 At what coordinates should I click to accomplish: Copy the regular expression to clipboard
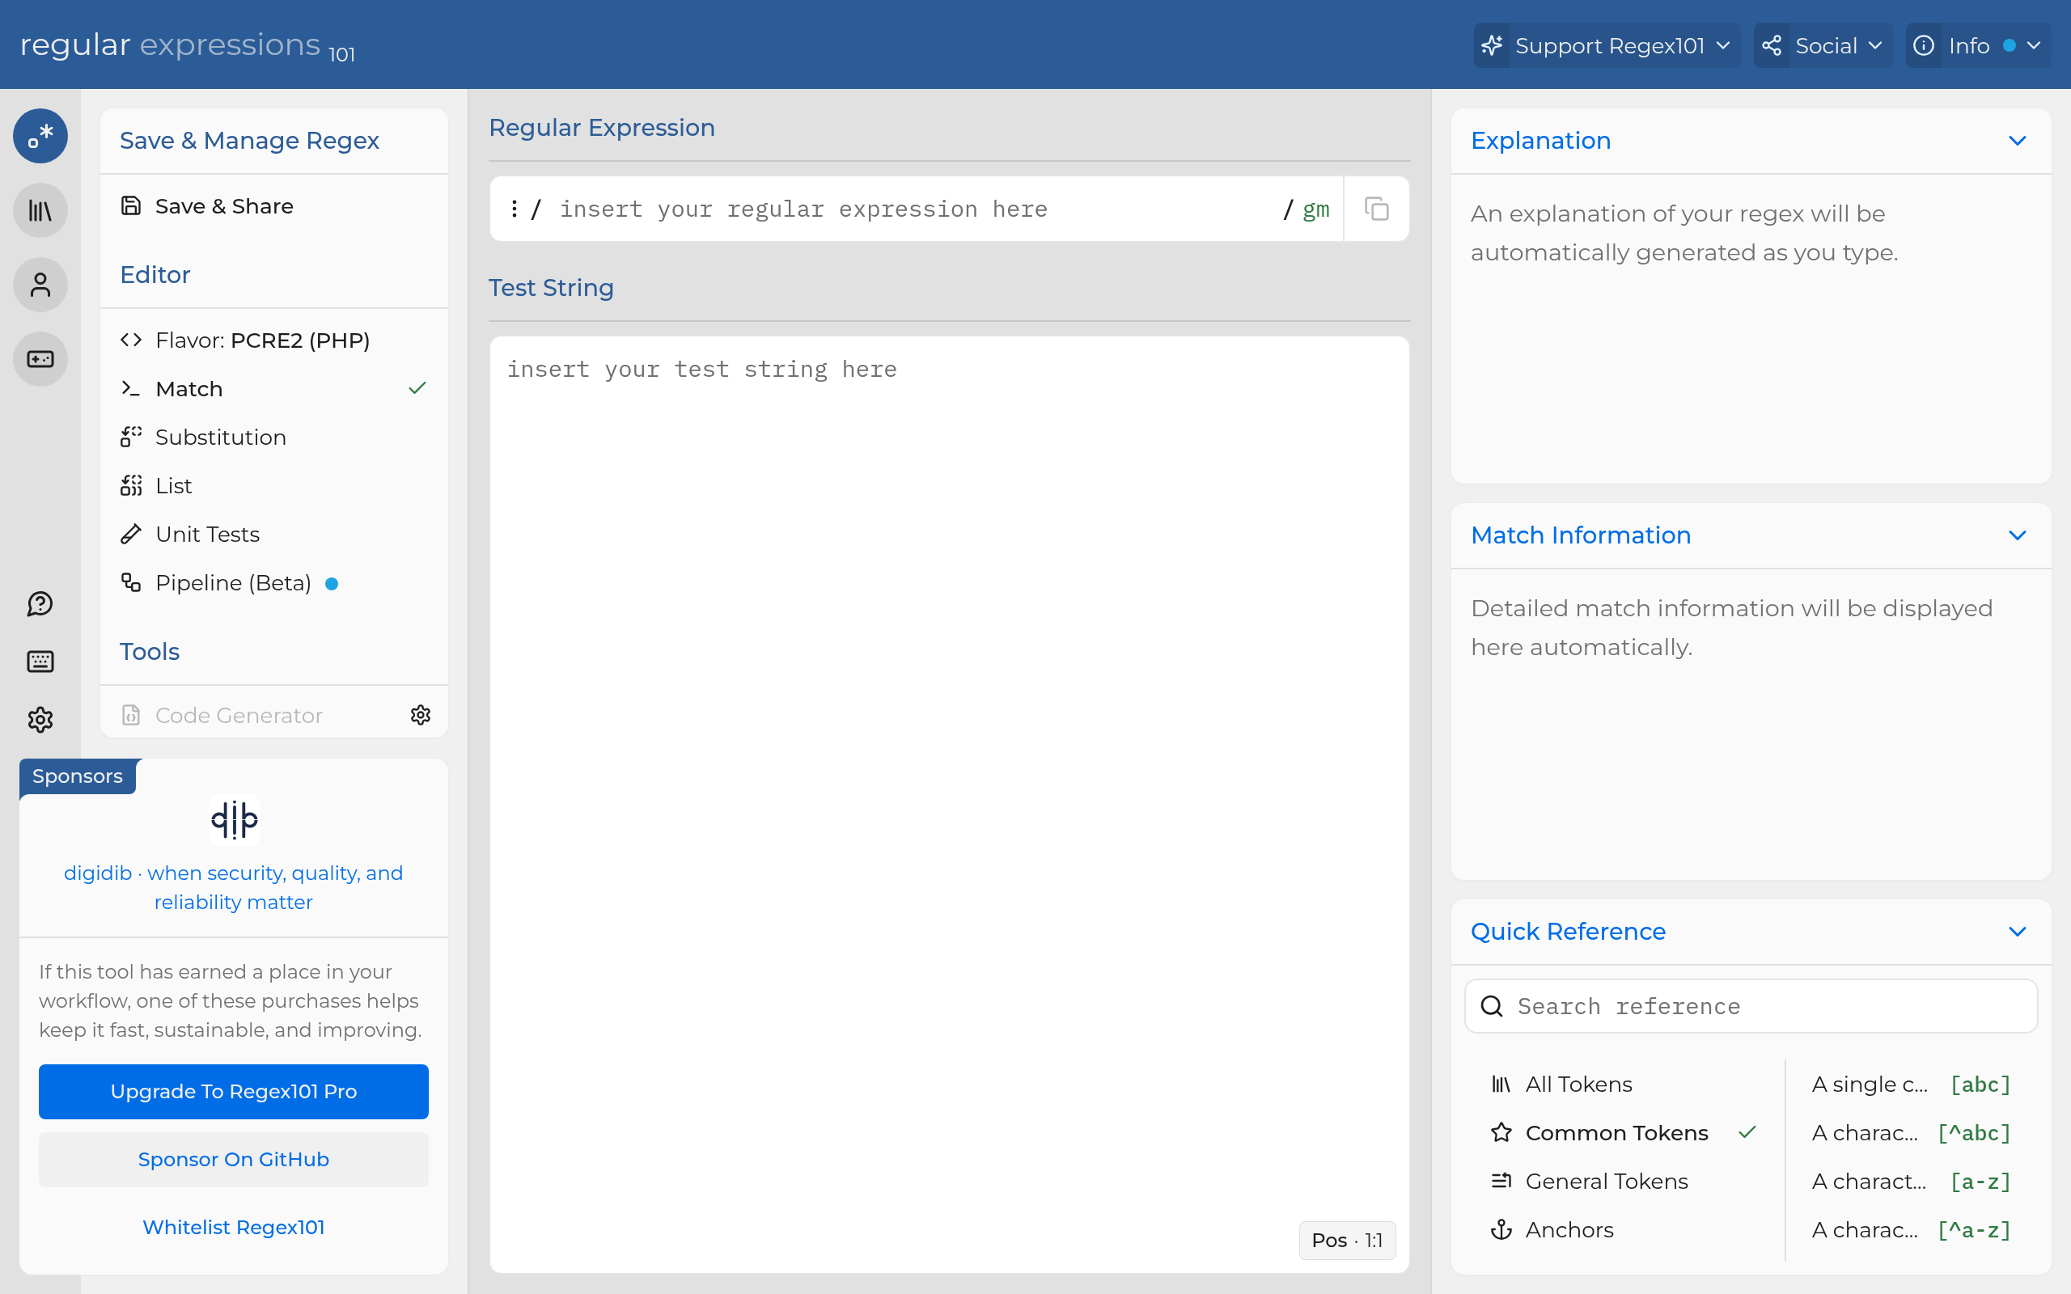[1376, 209]
